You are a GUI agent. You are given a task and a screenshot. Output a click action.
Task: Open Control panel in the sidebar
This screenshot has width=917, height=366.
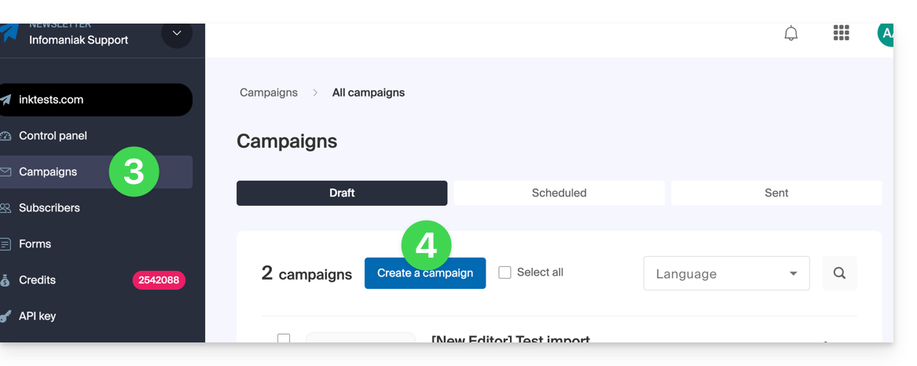tap(53, 136)
